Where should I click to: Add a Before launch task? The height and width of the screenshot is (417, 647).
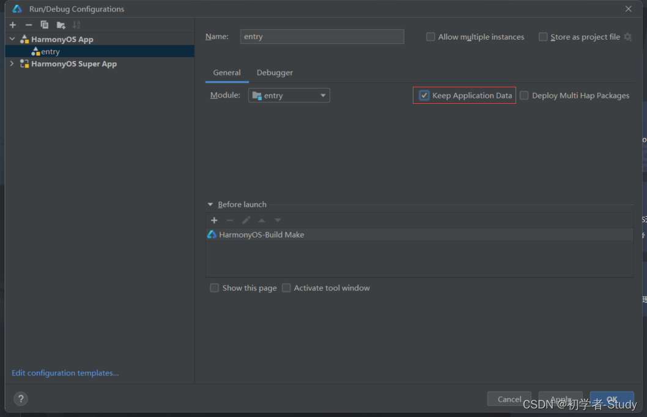coord(214,220)
